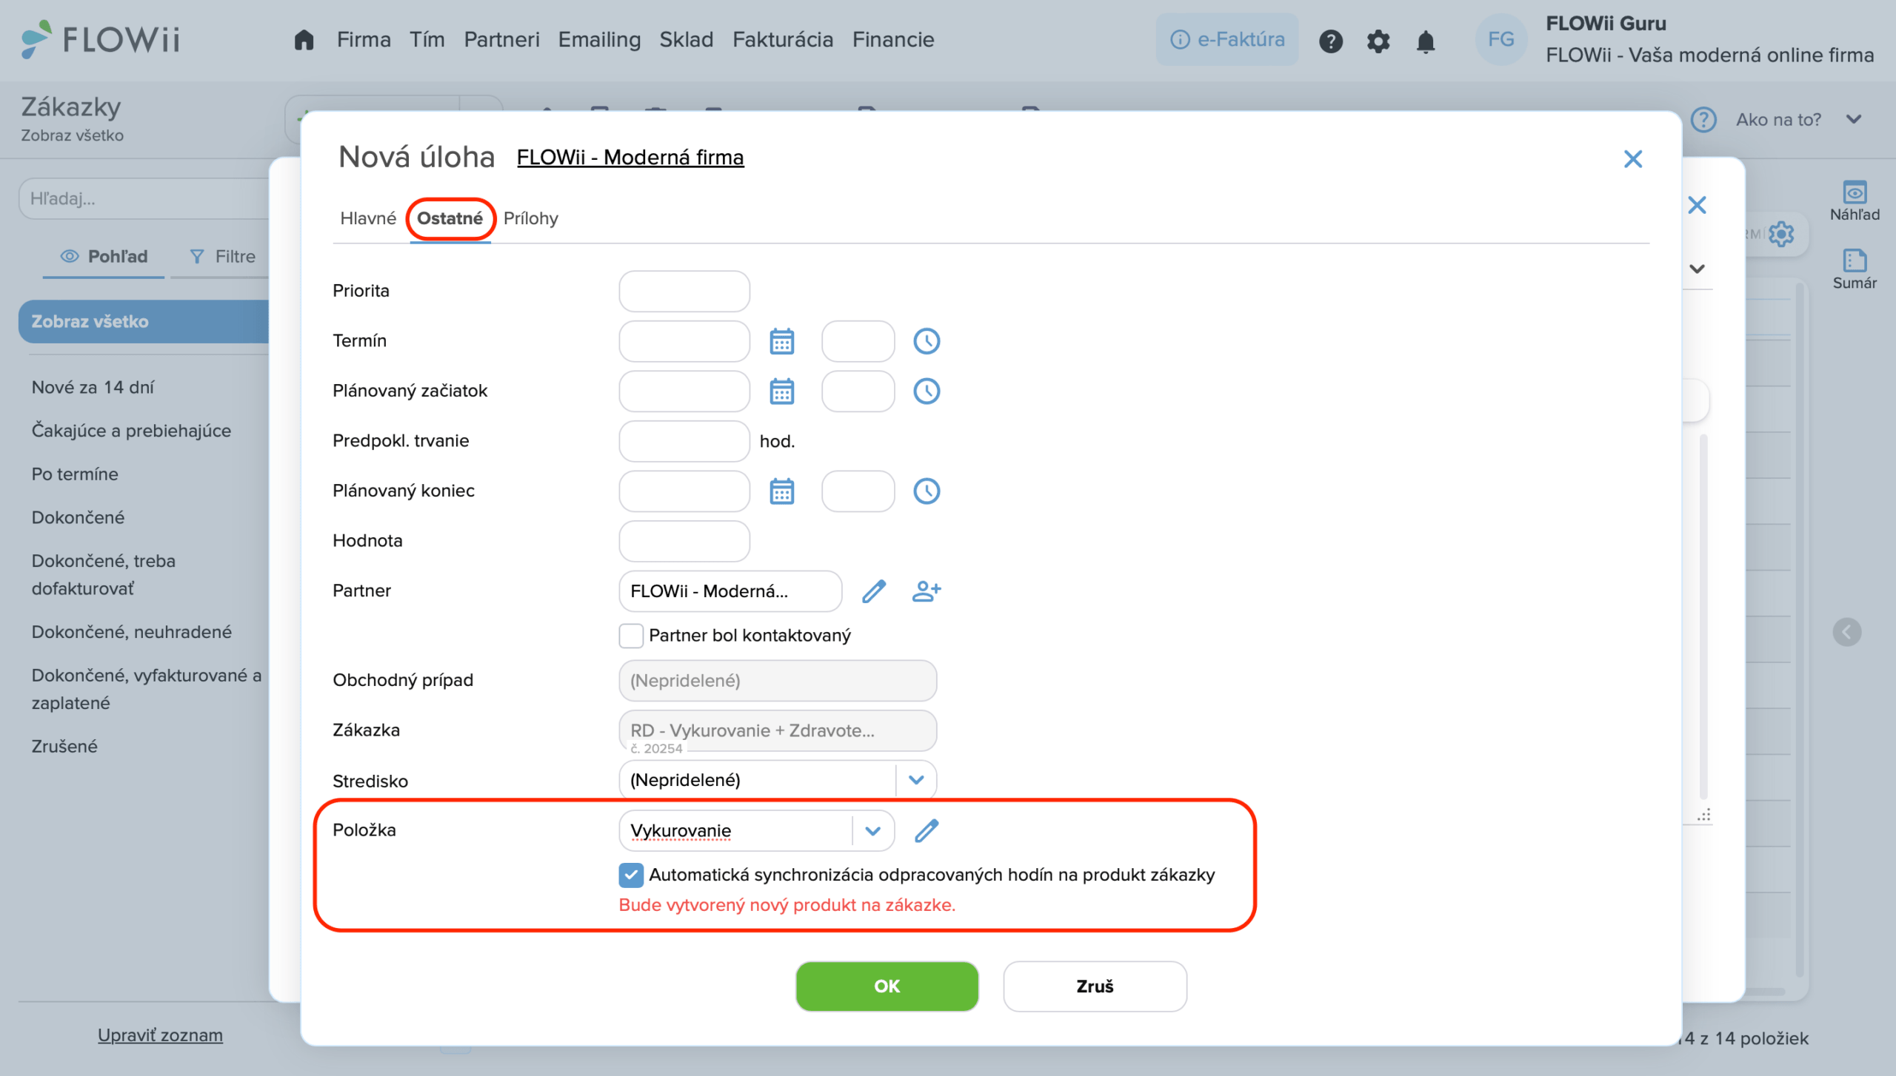Select the Zrušené filter

click(64, 747)
